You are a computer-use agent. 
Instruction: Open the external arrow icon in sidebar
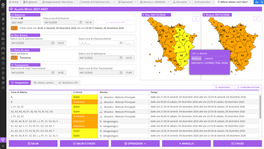[x=3, y=63]
